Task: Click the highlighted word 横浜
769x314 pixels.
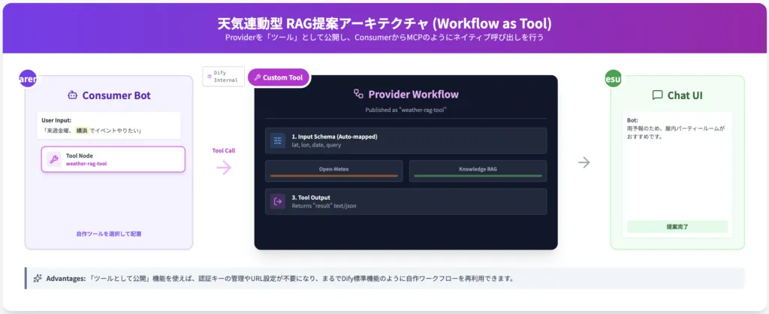Action: pyautogui.click(x=81, y=131)
